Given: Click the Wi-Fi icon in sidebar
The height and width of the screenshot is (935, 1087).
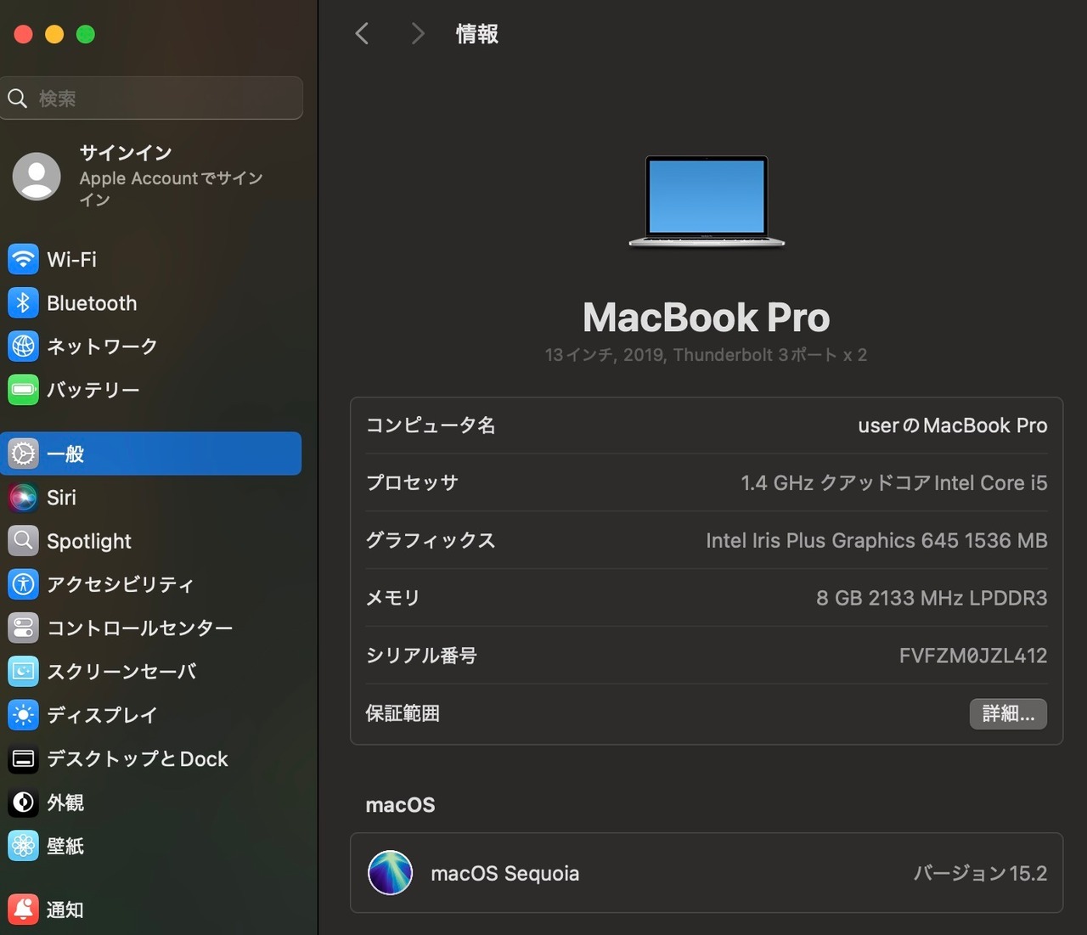Looking at the screenshot, I should click(x=23, y=259).
